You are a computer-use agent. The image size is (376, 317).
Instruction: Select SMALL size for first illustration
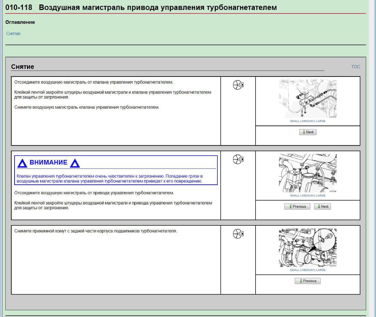click(x=295, y=121)
